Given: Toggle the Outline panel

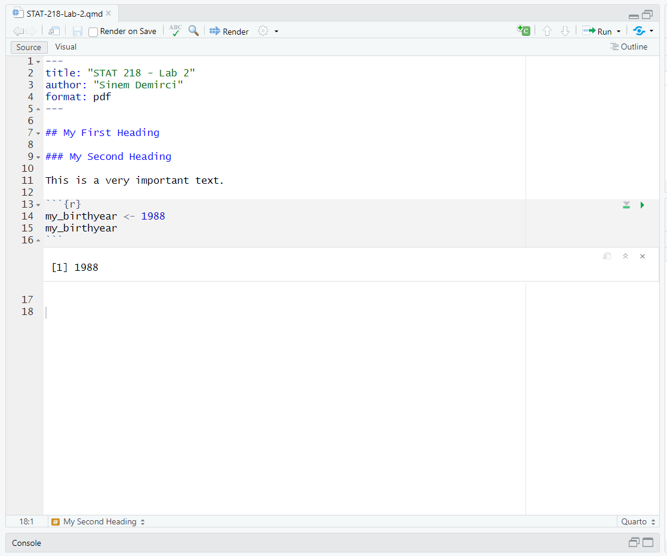Looking at the screenshot, I should point(629,47).
